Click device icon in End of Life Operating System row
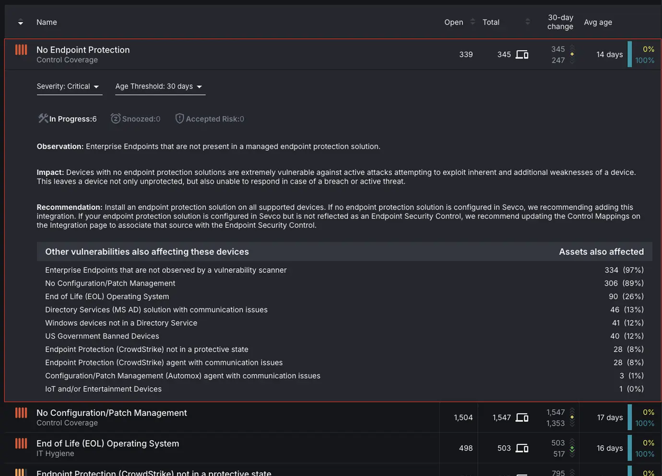The image size is (662, 476). tap(522, 448)
